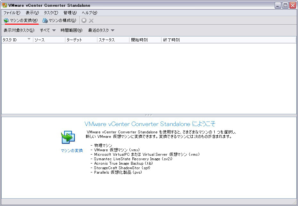Click the window resize grip corner
The image size is (298, 206).
[x=295, y=202]
